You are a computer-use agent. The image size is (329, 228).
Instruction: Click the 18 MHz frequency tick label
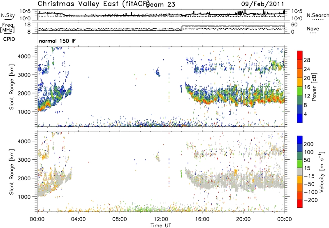coord(28,25)
